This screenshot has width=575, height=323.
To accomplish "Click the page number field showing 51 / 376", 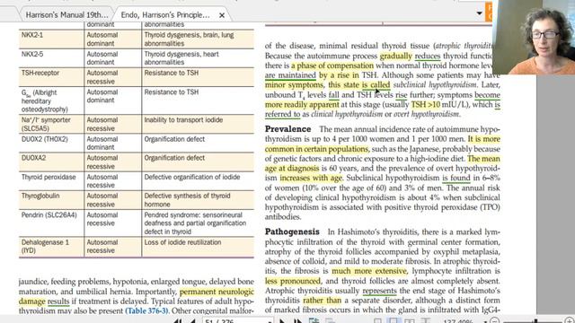I will tap(237, 321).
